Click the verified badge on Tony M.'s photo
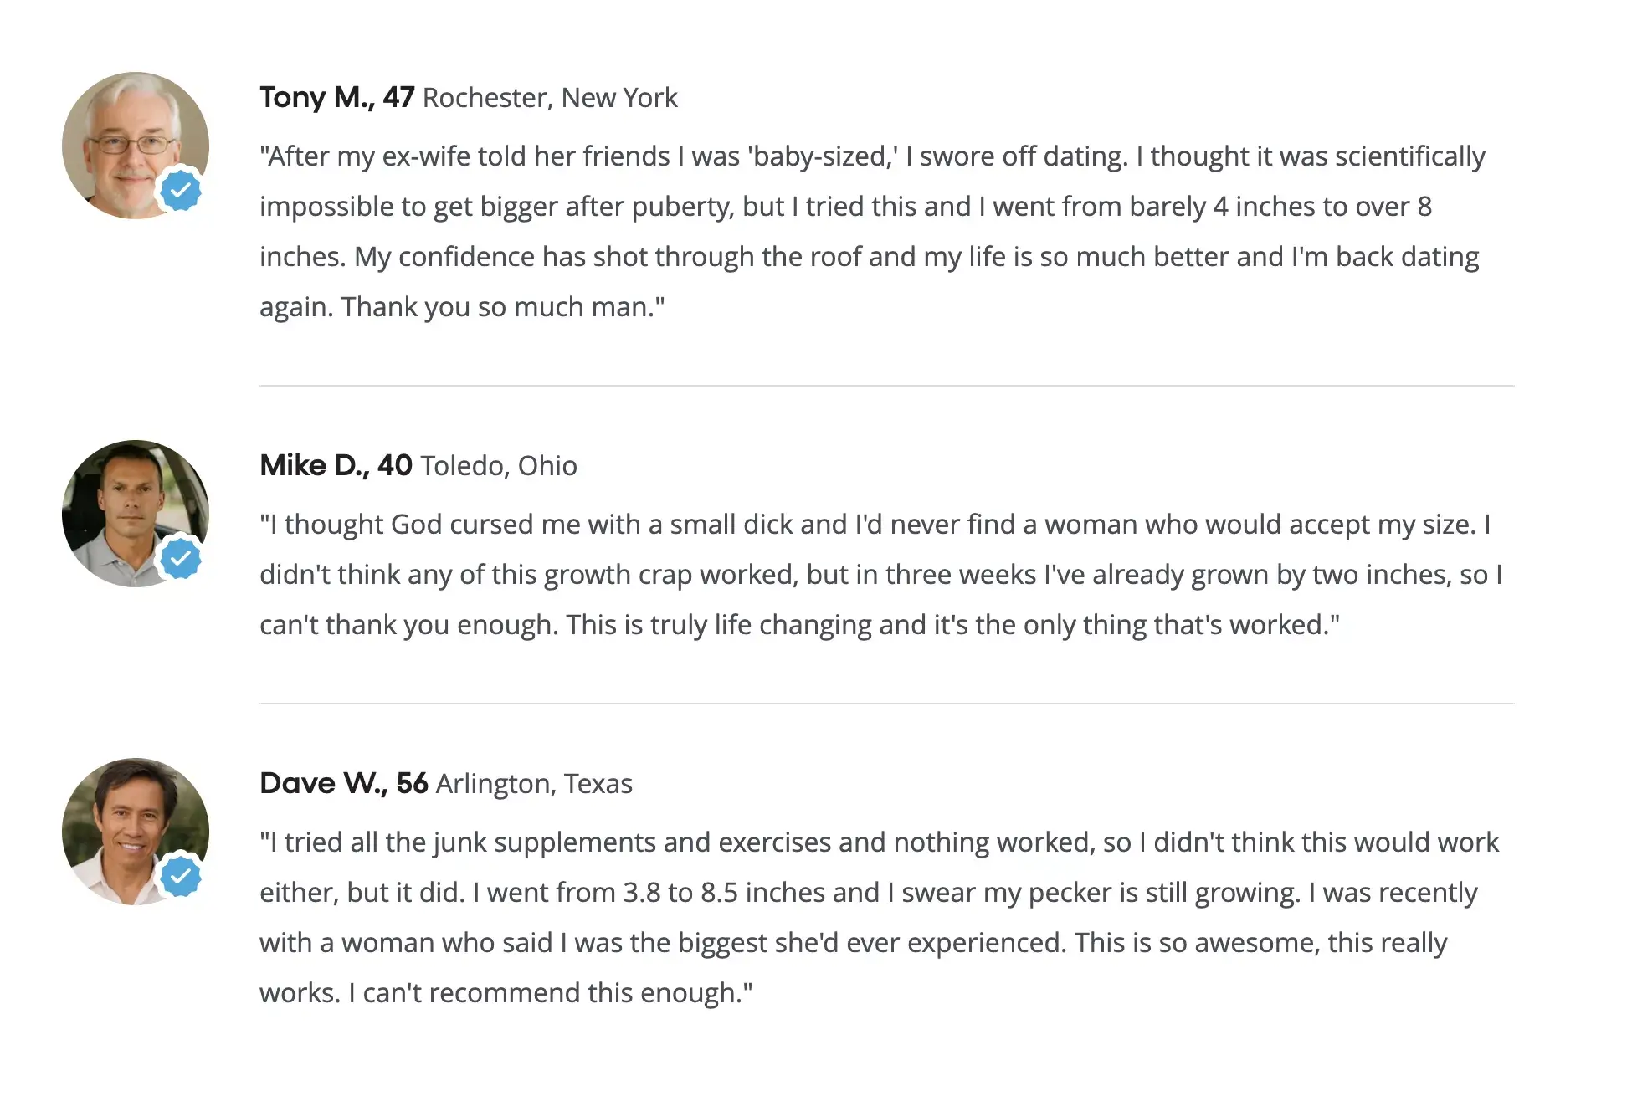 (x=181, y=191)
